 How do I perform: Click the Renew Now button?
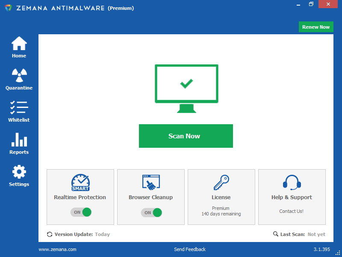coord(316,27)
